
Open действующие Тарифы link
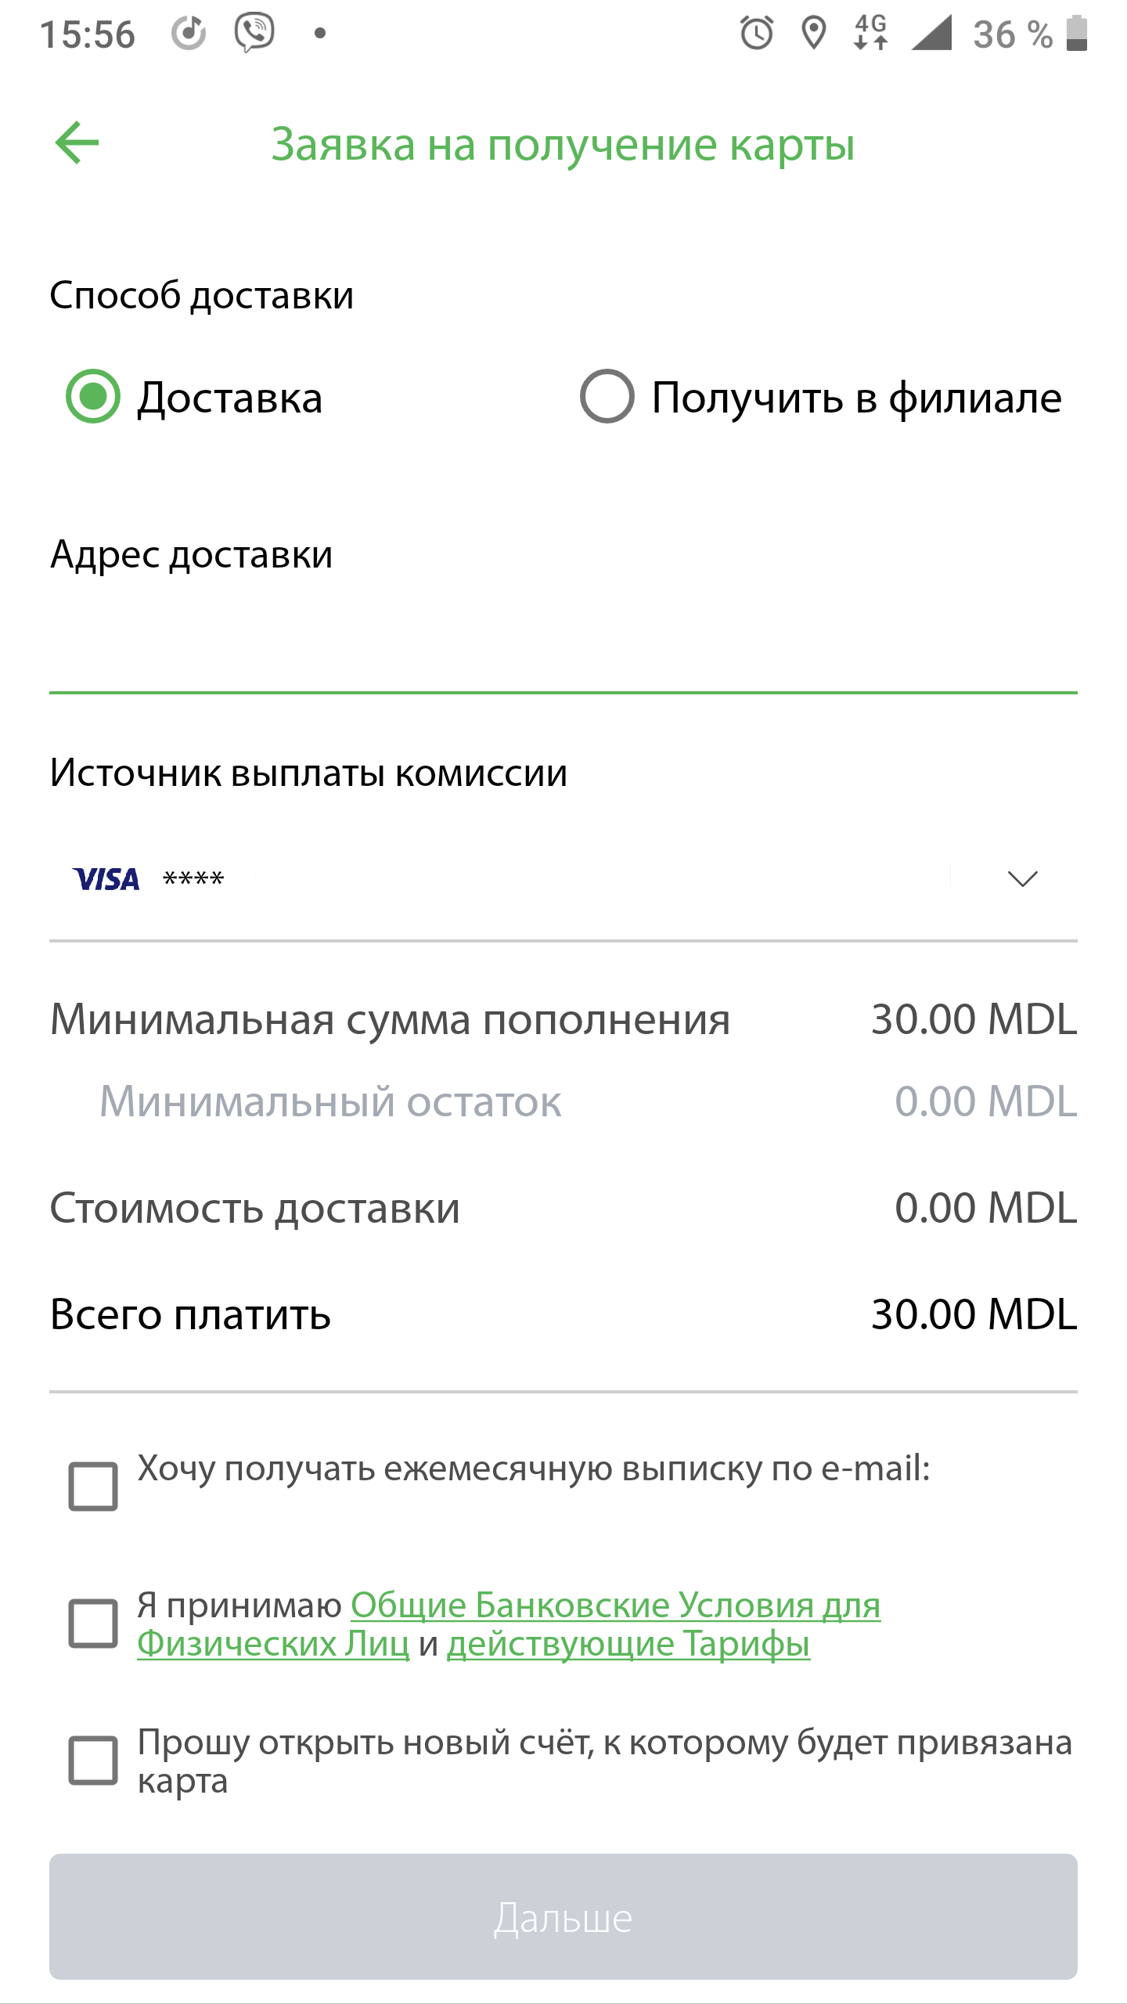click(x=628, y=1644)
